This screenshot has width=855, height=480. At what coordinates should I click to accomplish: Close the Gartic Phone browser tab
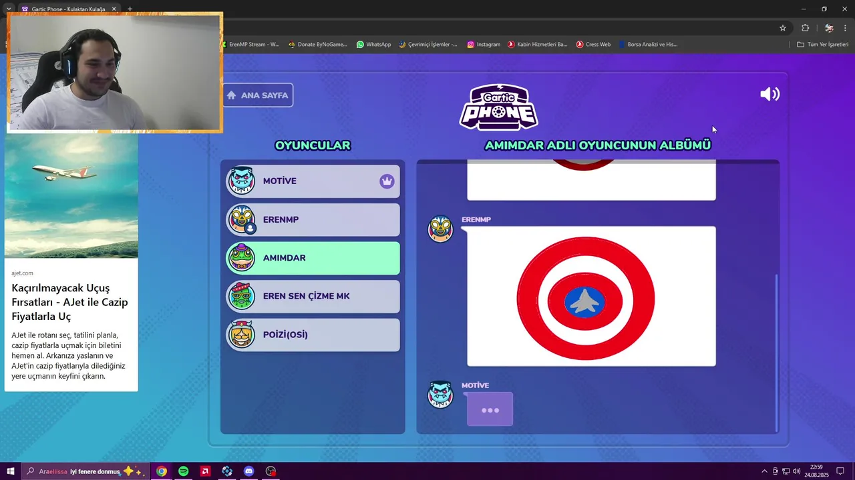114,9
